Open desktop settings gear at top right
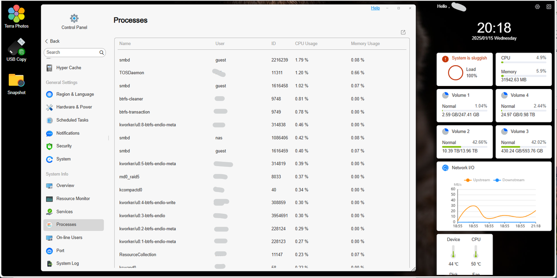The width and height of the screenshot is (557, 278). pyautogui.click(x=537, y=7)
